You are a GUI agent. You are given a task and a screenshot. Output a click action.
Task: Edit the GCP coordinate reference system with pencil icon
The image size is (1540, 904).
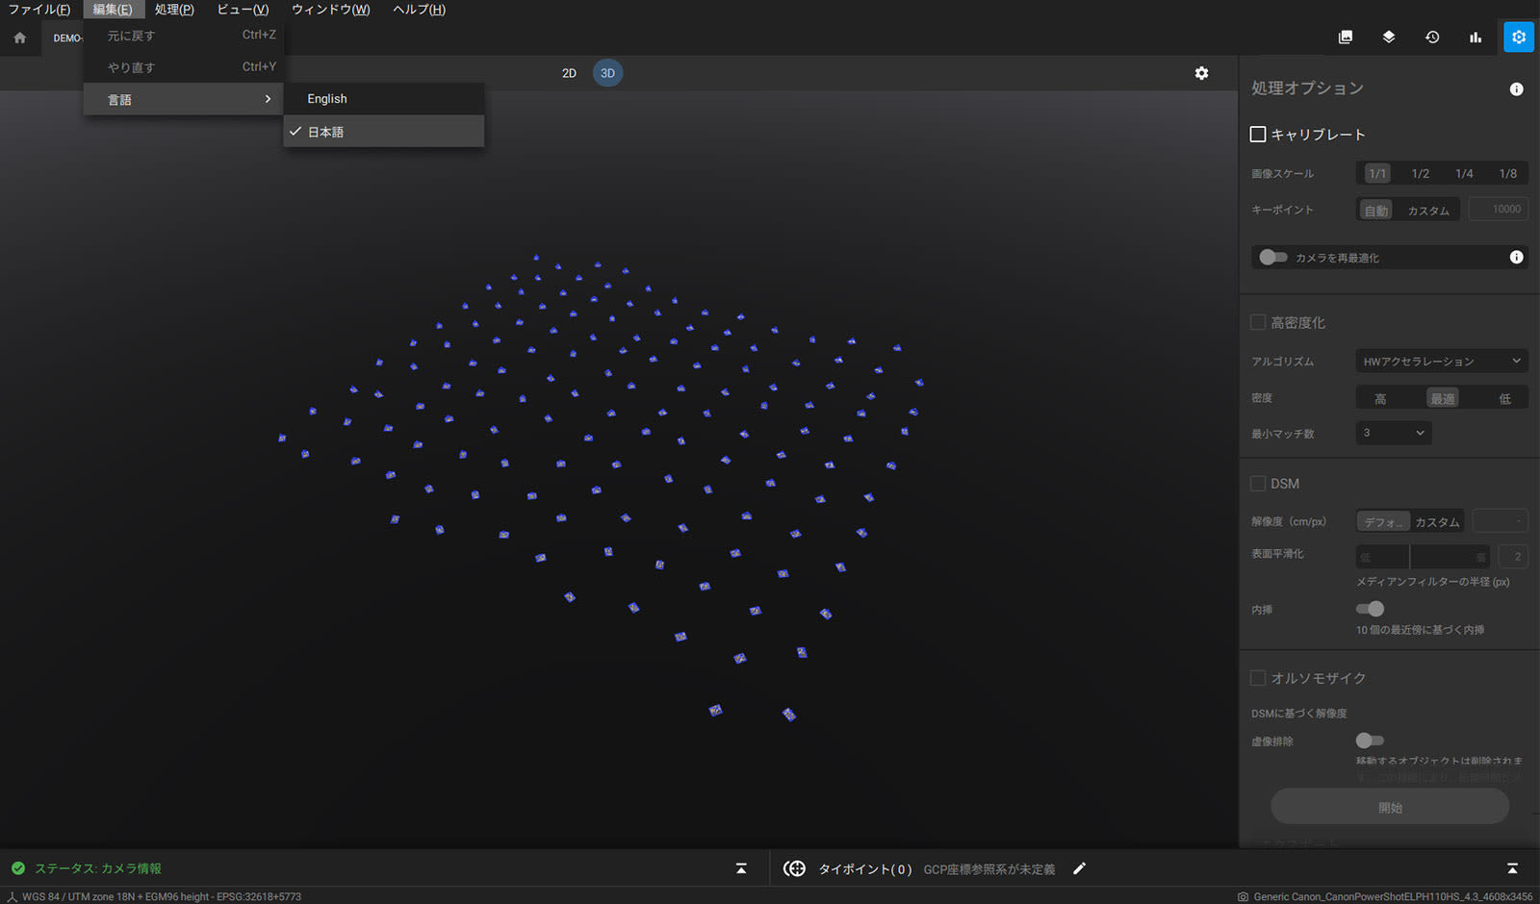pyautogui.click(x=1078, y=868)
